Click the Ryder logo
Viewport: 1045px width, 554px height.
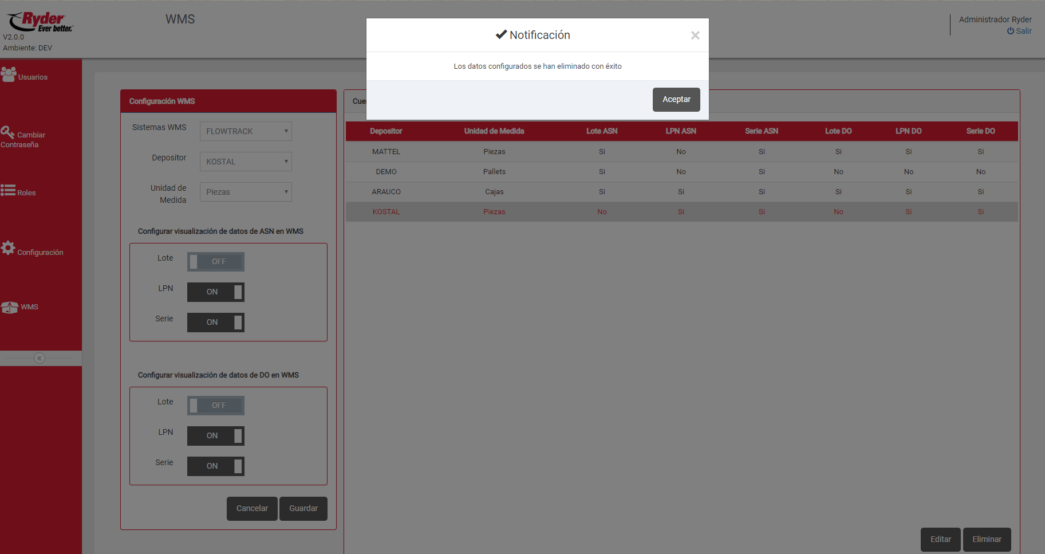tap(40, 22)
